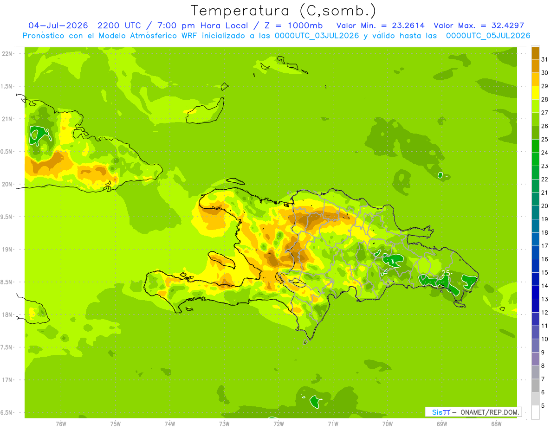
Task: Select the date '04-Jul-2026' in header
Action: click(58, 26)
